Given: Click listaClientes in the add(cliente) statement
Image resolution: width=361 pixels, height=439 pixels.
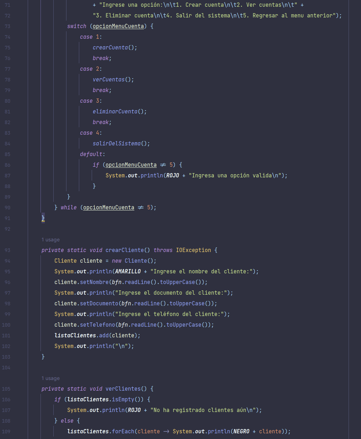Looking at the screenshot, I should click(x=75, y=336).
